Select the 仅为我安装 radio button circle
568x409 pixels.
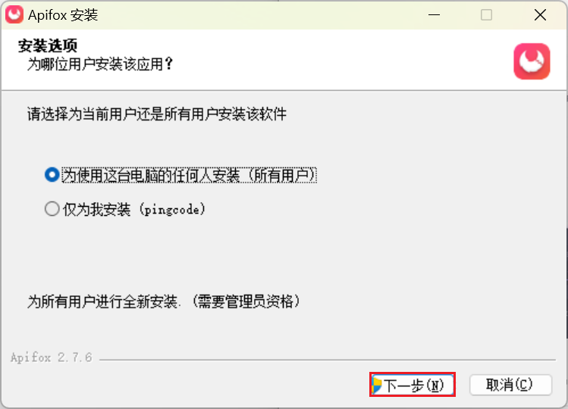pyautogui.click(x=52, y=209)
